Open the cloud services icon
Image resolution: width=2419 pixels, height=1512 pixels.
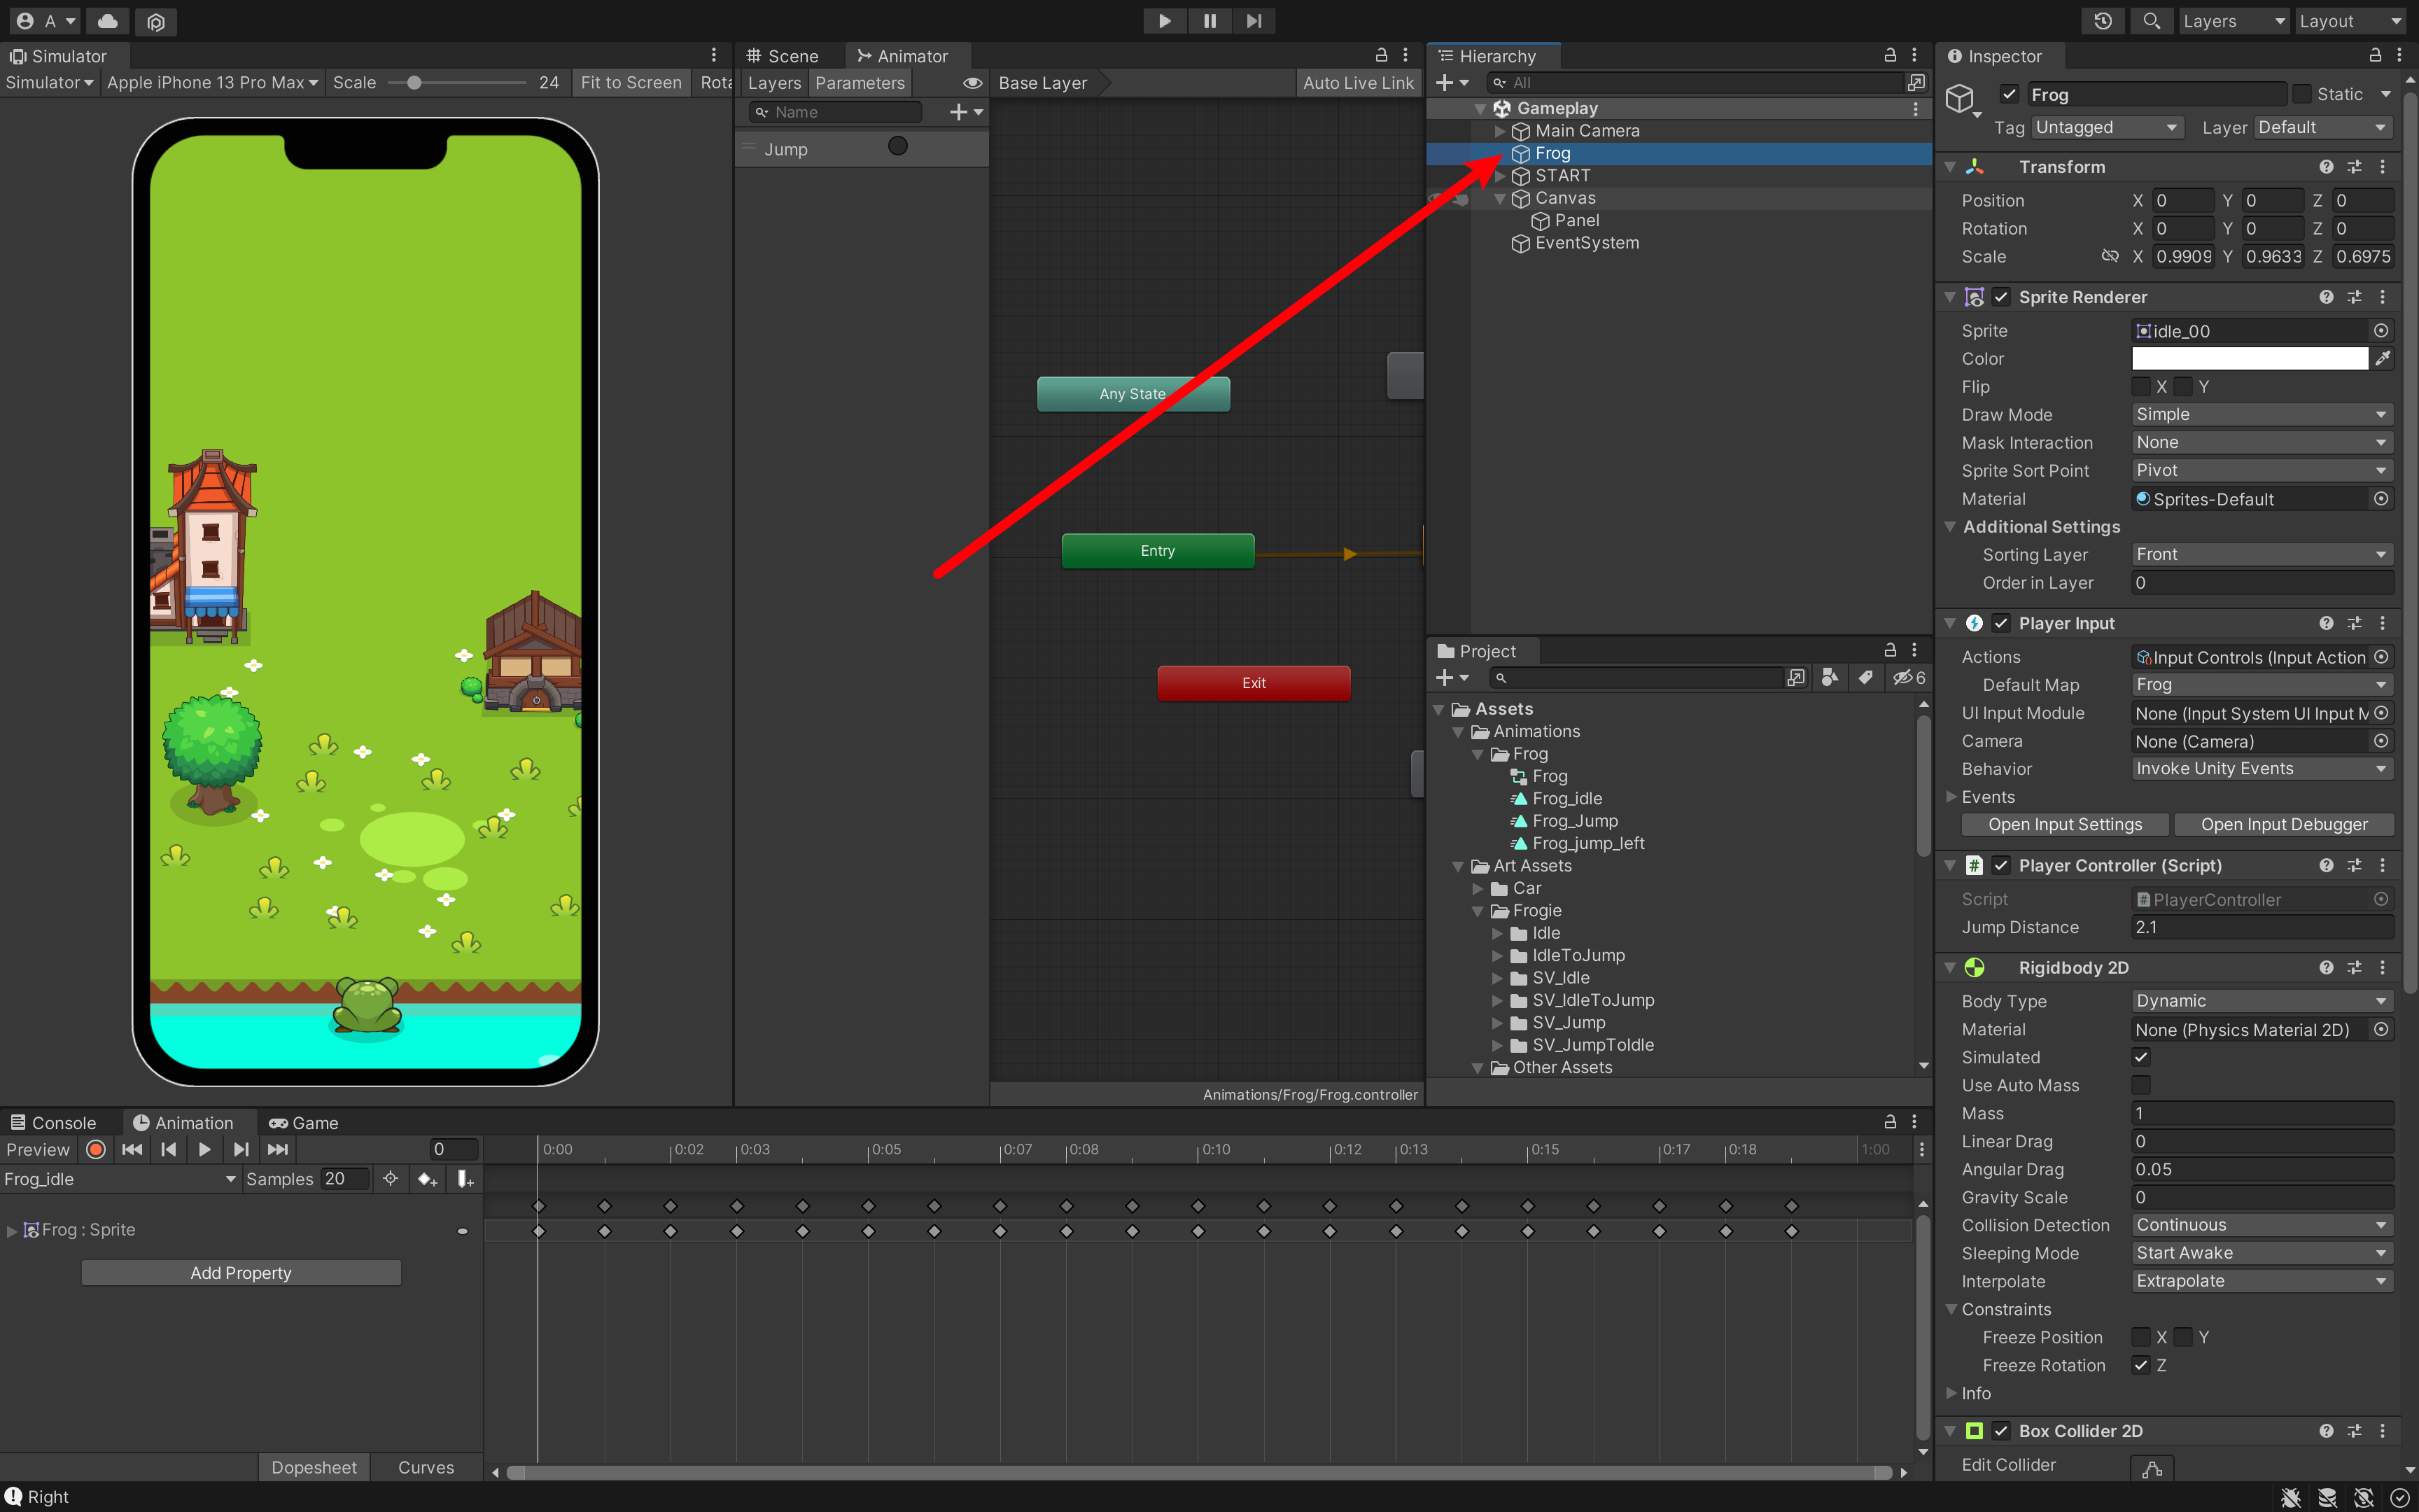(x=108, y=21)
